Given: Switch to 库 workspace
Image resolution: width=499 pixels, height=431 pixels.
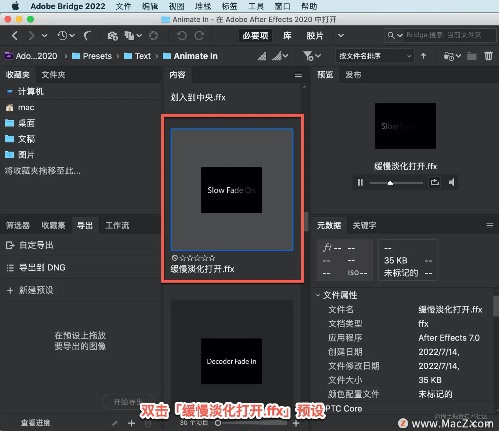Looking at the screenshot, I should (x=287, y=35).
